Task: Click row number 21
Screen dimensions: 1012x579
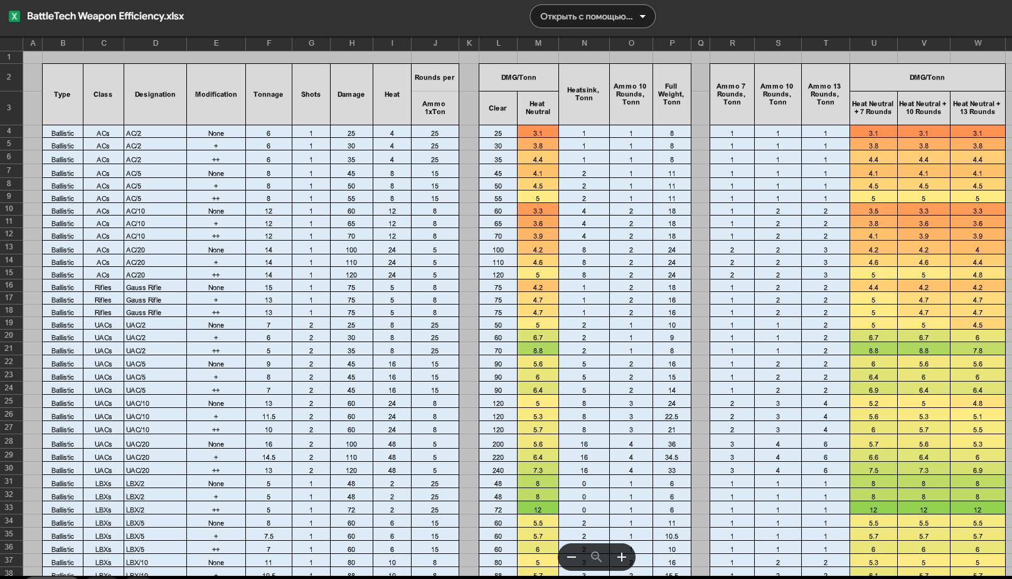Action: [x=9, y=348]
